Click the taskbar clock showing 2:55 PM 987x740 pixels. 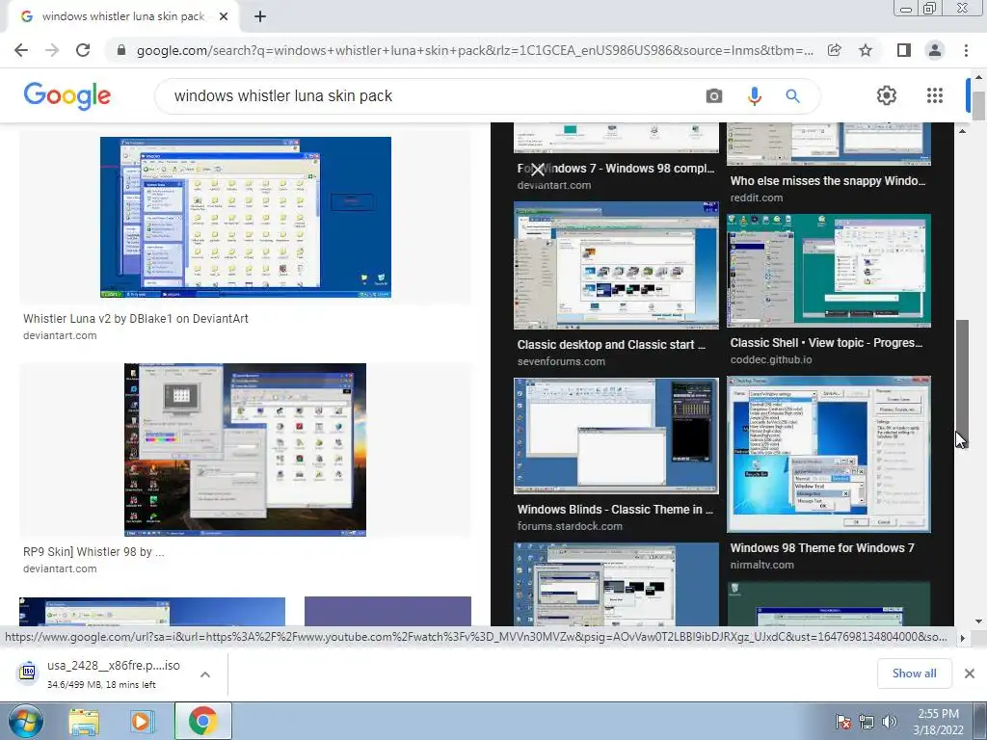938,722
